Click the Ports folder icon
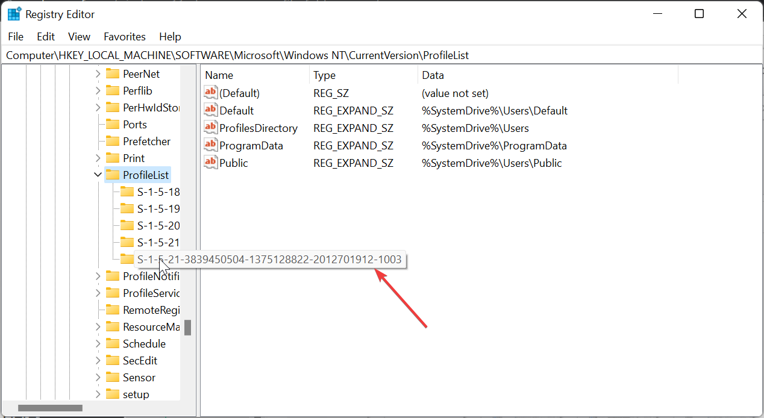 (112, 124)
